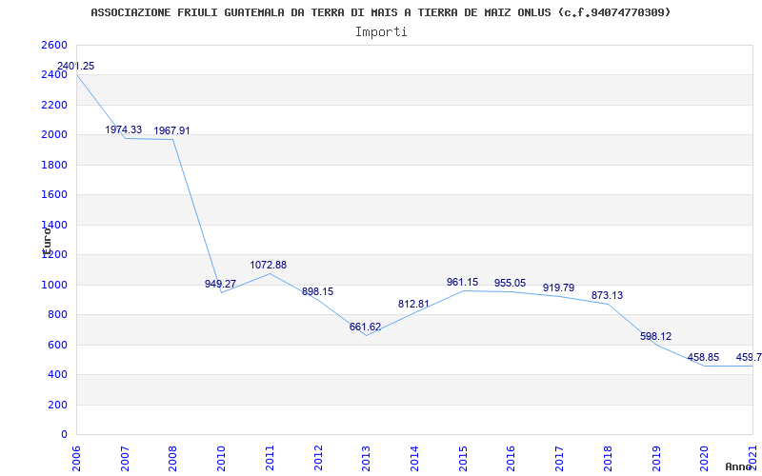Click y-axis value 1000
Screen dimensions: 762x476
coord(54,285)
